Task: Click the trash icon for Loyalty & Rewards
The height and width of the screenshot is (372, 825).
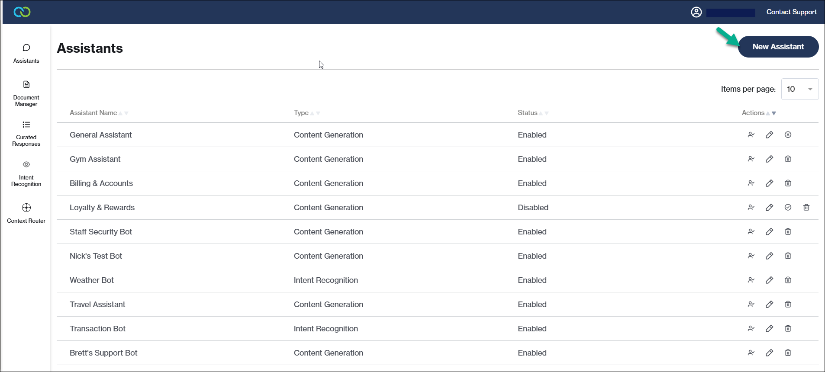Action: pyautogui.click(x=806, y=208)
